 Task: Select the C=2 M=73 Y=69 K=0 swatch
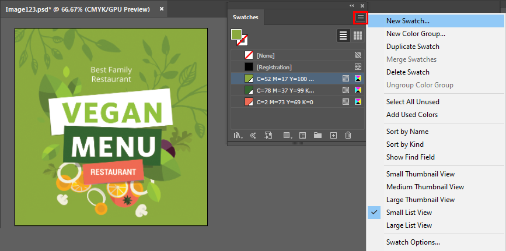click(285, 102)
